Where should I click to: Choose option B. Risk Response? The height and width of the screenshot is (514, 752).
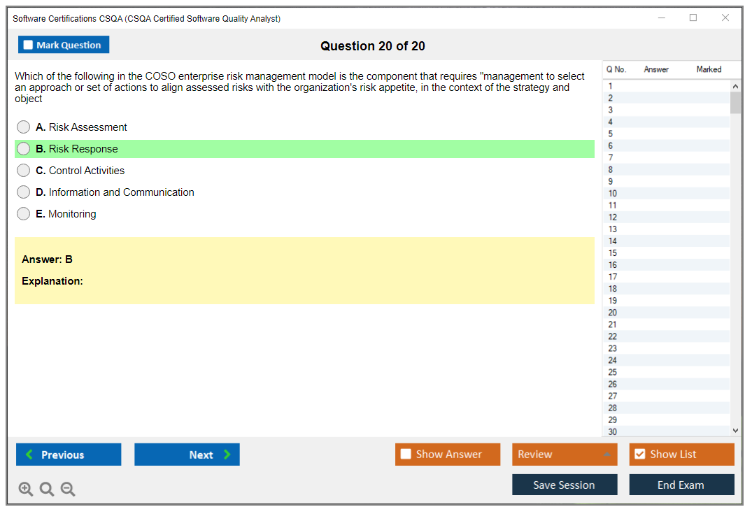24,149
